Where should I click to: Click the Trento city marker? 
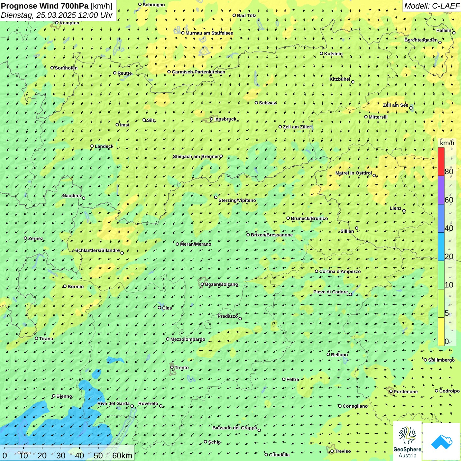point(172,367)
